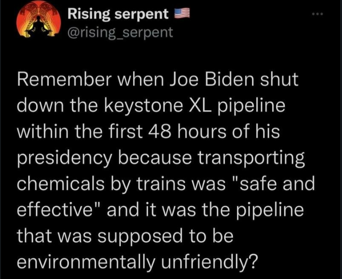
Task: Click the word environmentally in last line
Action: [85, 261]
